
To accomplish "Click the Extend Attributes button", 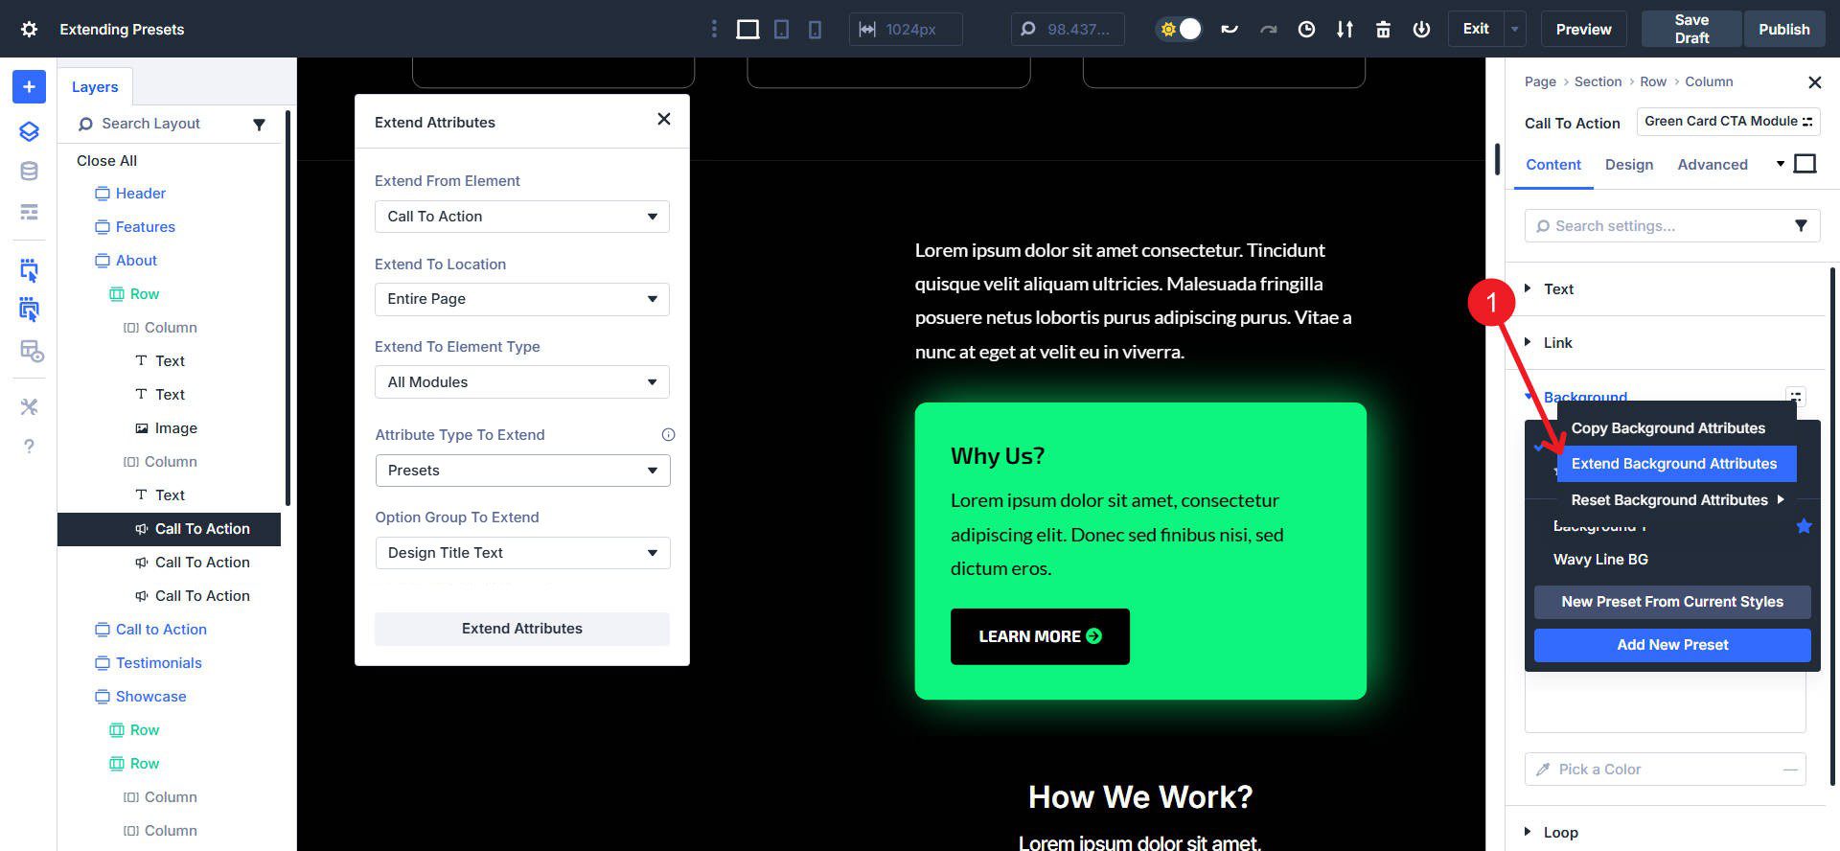I will coord(521,629).
